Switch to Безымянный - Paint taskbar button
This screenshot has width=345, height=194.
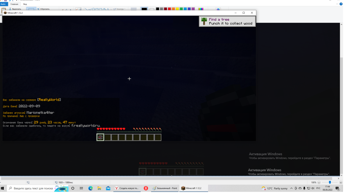(165, 188)
